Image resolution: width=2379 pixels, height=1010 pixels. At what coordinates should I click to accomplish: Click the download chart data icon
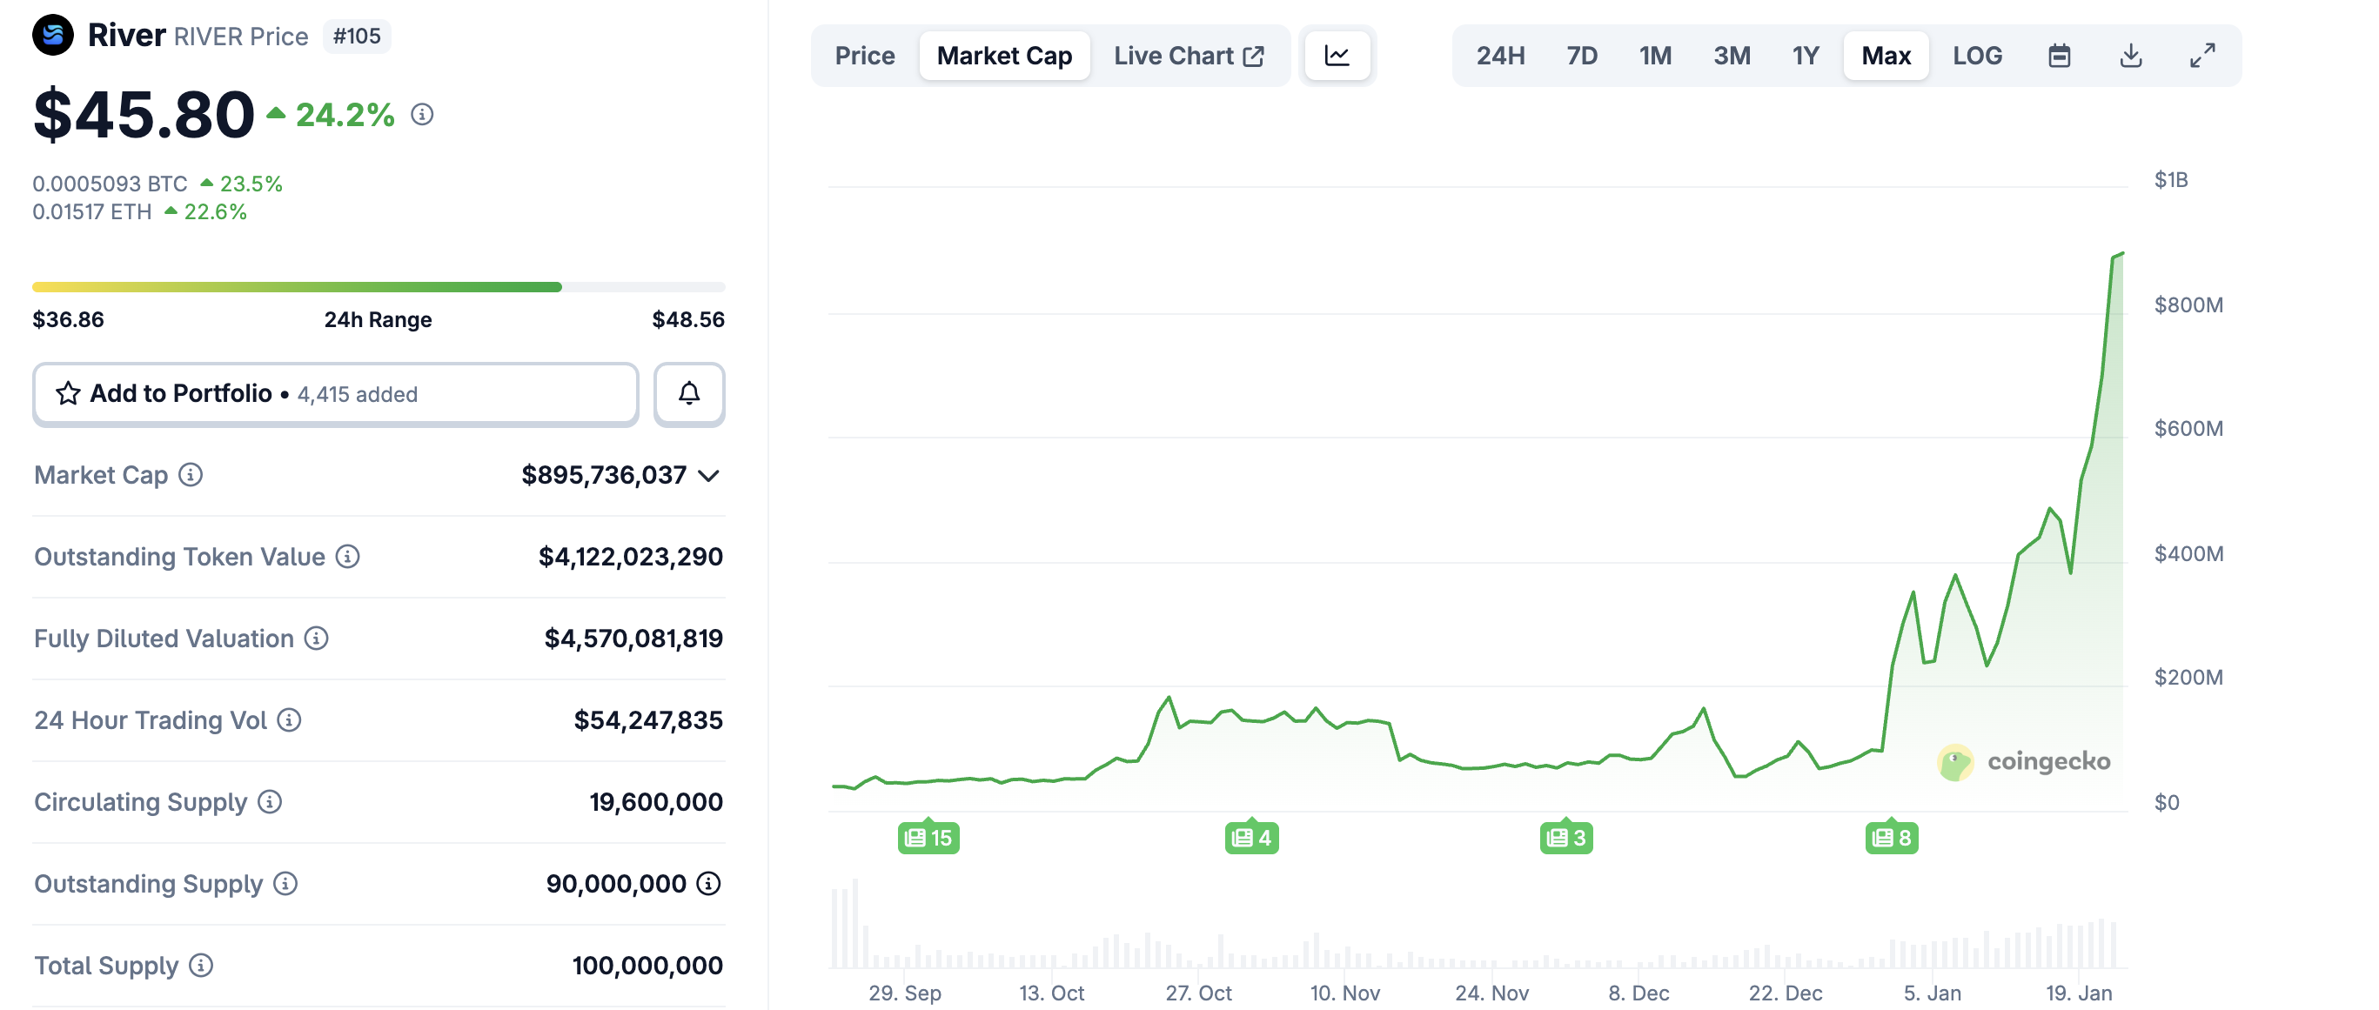pos(2131,57)
